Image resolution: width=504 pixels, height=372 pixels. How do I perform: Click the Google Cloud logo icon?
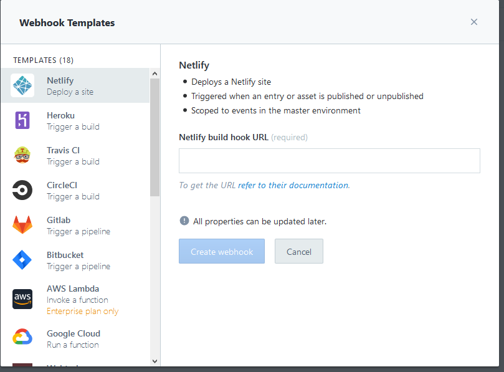22,336
